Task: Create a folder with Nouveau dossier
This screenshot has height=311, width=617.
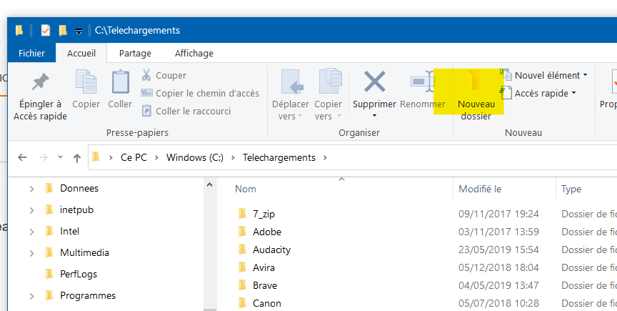Action: tap(476, 93)
